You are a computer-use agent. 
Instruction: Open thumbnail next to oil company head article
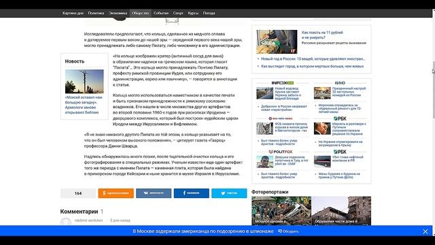322,162
